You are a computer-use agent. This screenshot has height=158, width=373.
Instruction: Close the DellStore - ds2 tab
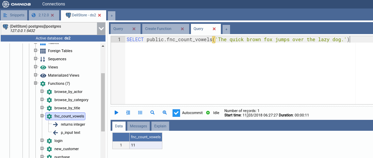(x=99, y=15)
